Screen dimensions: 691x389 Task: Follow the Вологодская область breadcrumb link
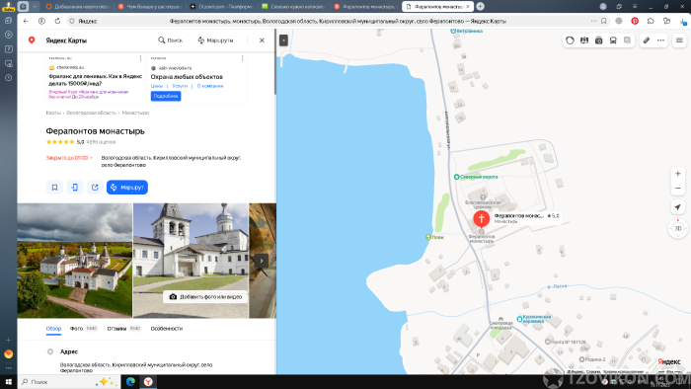tap(91, 113)
